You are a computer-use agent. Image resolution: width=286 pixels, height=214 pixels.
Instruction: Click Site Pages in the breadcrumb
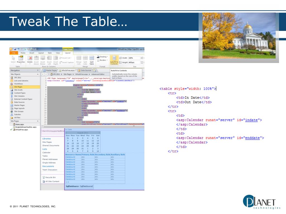(x=68, y=74)
